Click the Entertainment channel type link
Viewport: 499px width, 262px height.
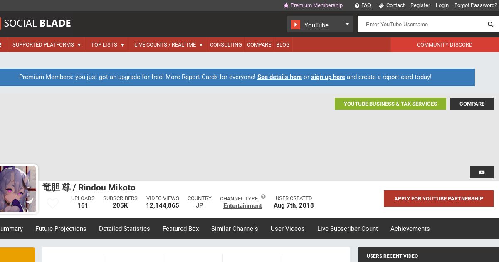pos(242,206)
